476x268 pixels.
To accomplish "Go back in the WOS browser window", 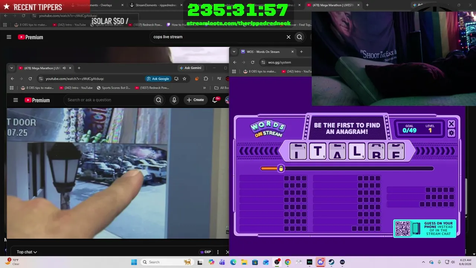I will [x=235, y=62].
